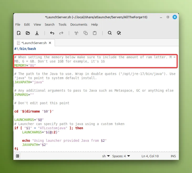
Task: Open the File menu
Action: 18,24
